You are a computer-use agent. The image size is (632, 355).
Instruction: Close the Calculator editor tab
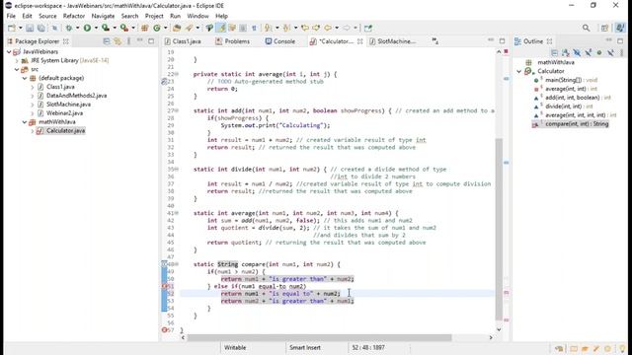point(359,41)
